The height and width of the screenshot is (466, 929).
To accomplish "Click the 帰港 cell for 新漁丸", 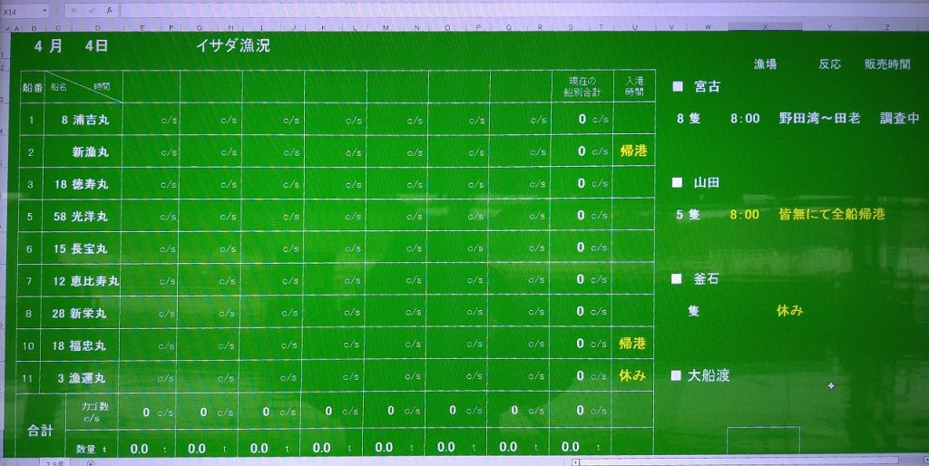I will (x=633, y=150).
